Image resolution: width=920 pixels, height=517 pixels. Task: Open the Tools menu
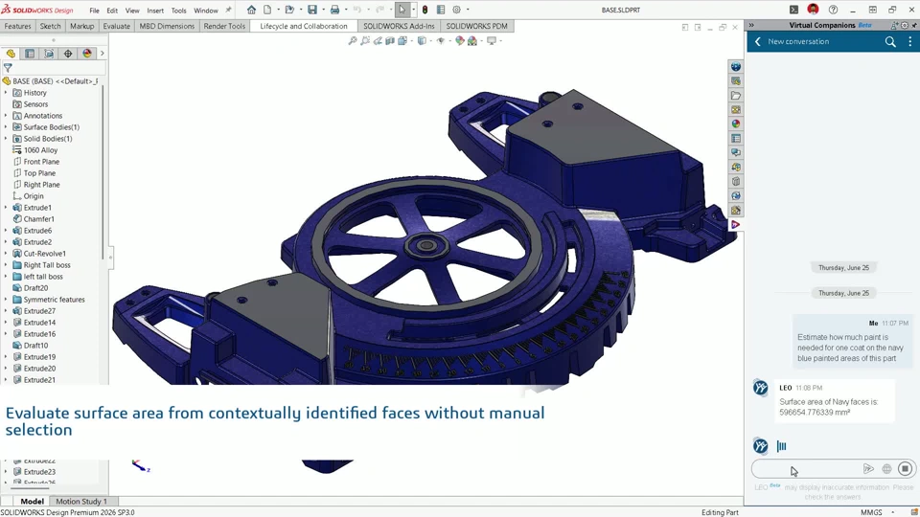click(x=178, y=11)
